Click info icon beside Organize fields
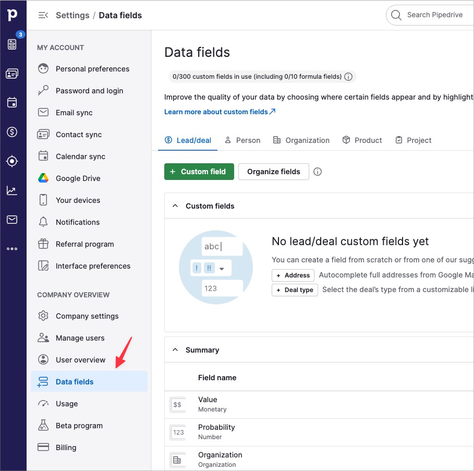This screenshot has width=474, height=471. pyautogui.click(x=318, y=172)
